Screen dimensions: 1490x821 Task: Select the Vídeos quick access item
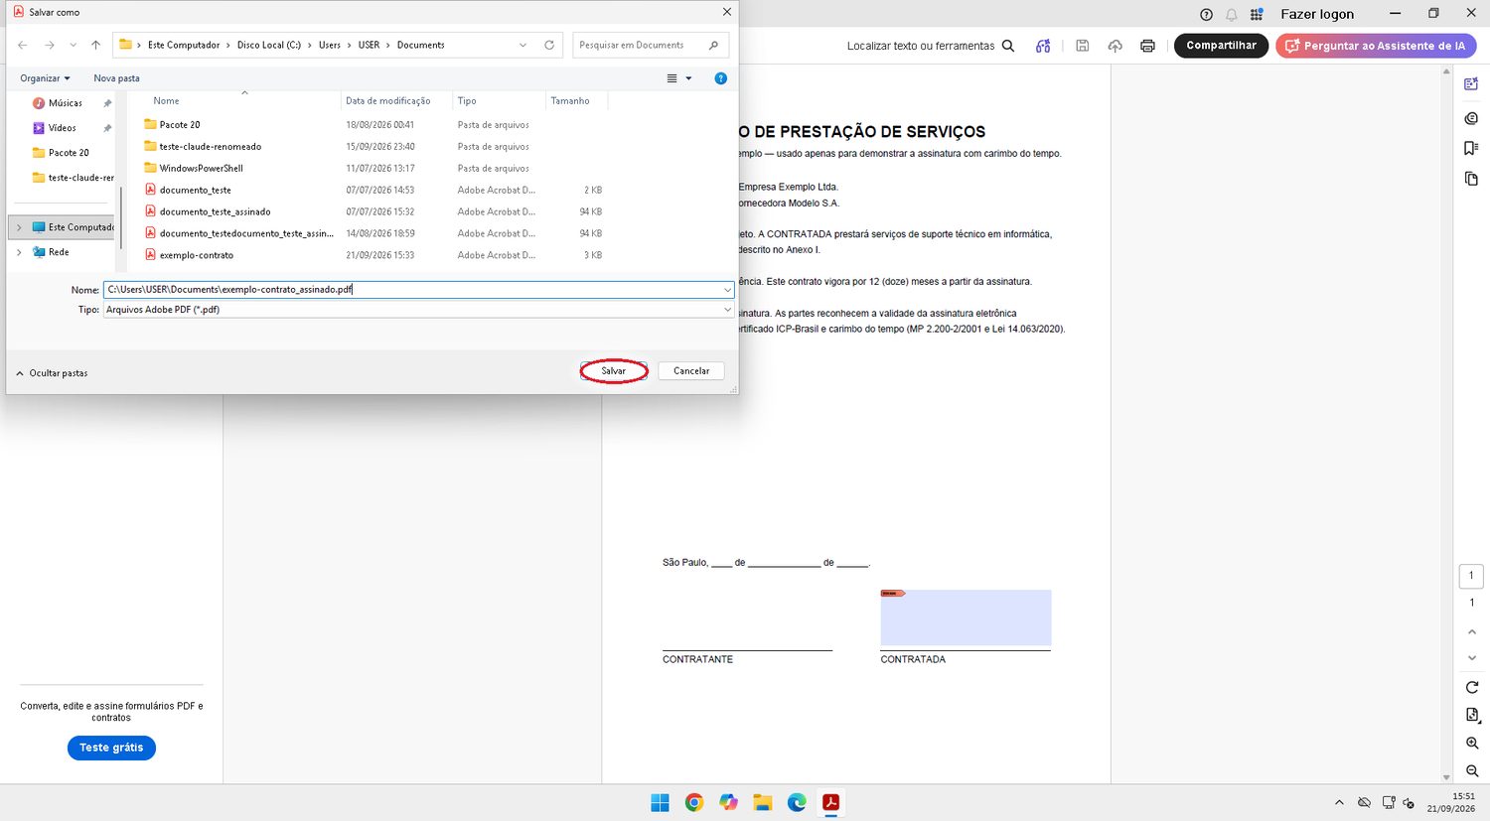click(x=63, y=128)
